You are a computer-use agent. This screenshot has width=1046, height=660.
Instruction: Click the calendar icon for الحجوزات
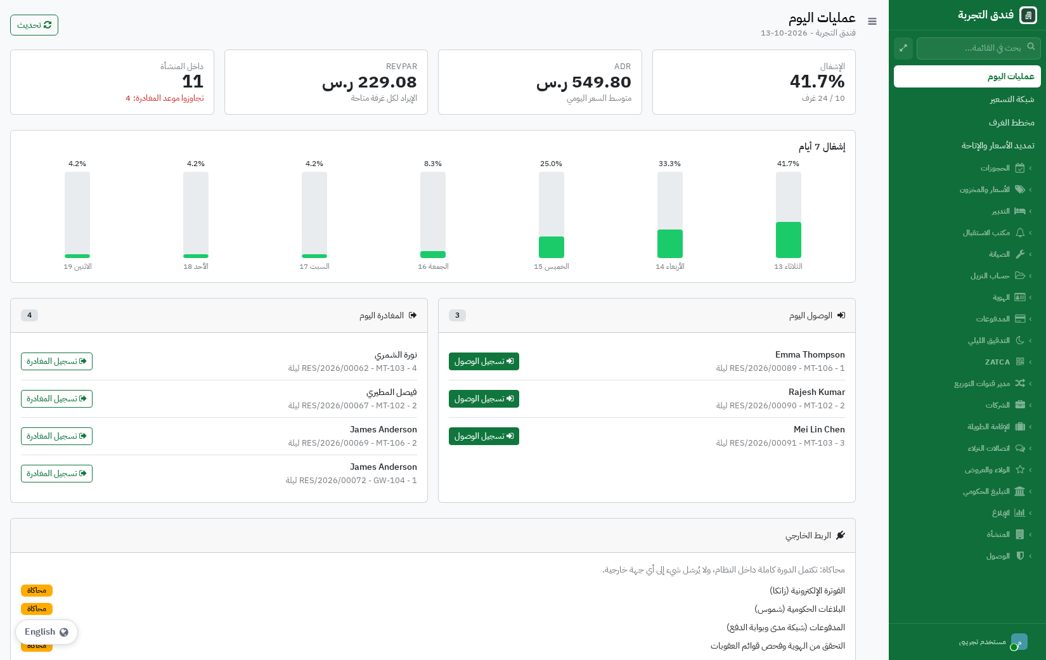pyautogui.click(x=1020, y=168)
